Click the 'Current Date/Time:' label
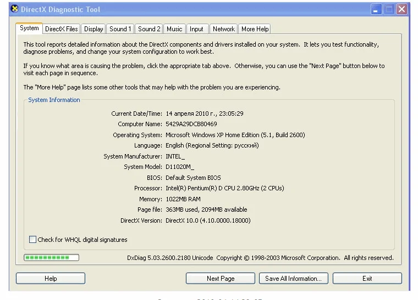Image resolution: width=418 pixels, height=300 pixels. pyautogui.click(x=136, y=114)
